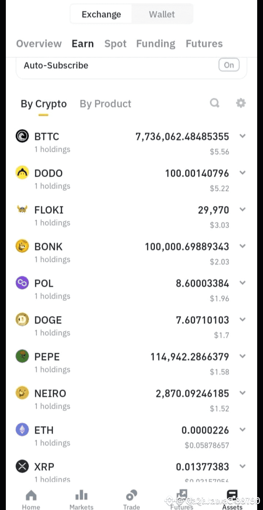The height and width of the screenshot is (510, 263).
Task: Expand the BTTC holdings row
Action: [242, 136]
